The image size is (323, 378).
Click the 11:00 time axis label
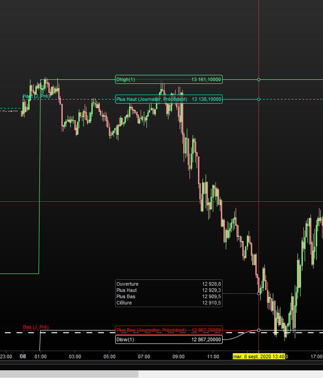coord(213,356)
